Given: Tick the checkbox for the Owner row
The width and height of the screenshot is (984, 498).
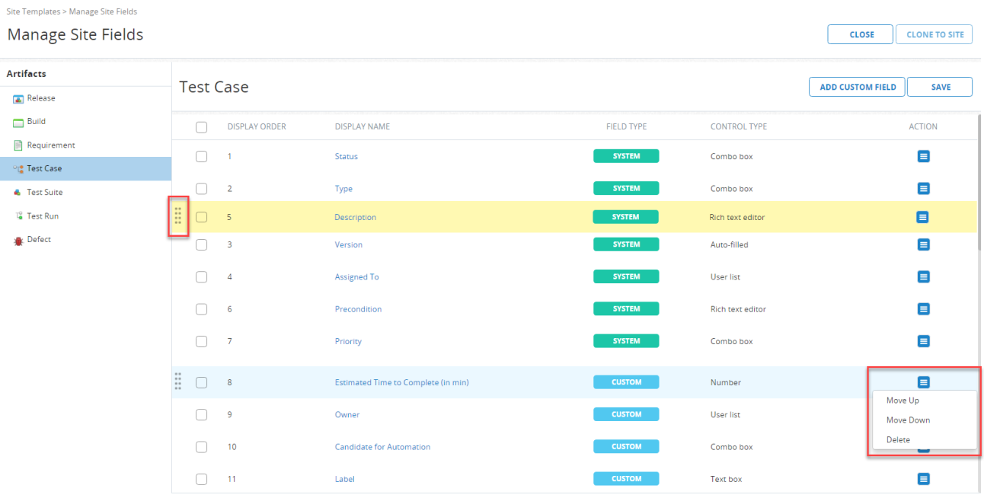Looking at the screenshot, I should pos(201,415).
